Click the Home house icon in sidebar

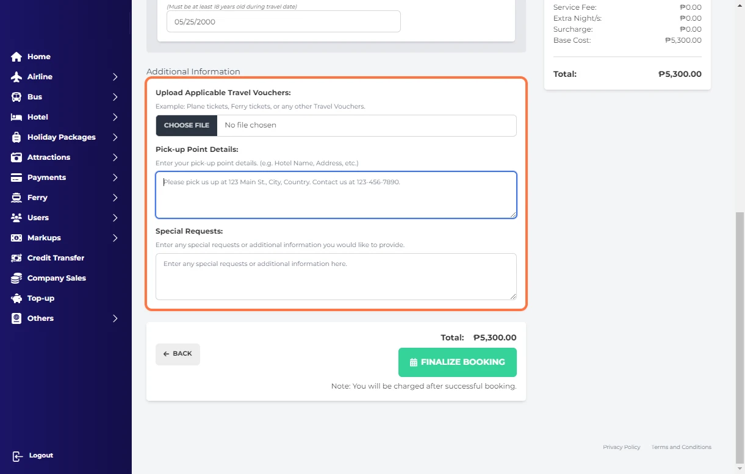tap(16, 57)
